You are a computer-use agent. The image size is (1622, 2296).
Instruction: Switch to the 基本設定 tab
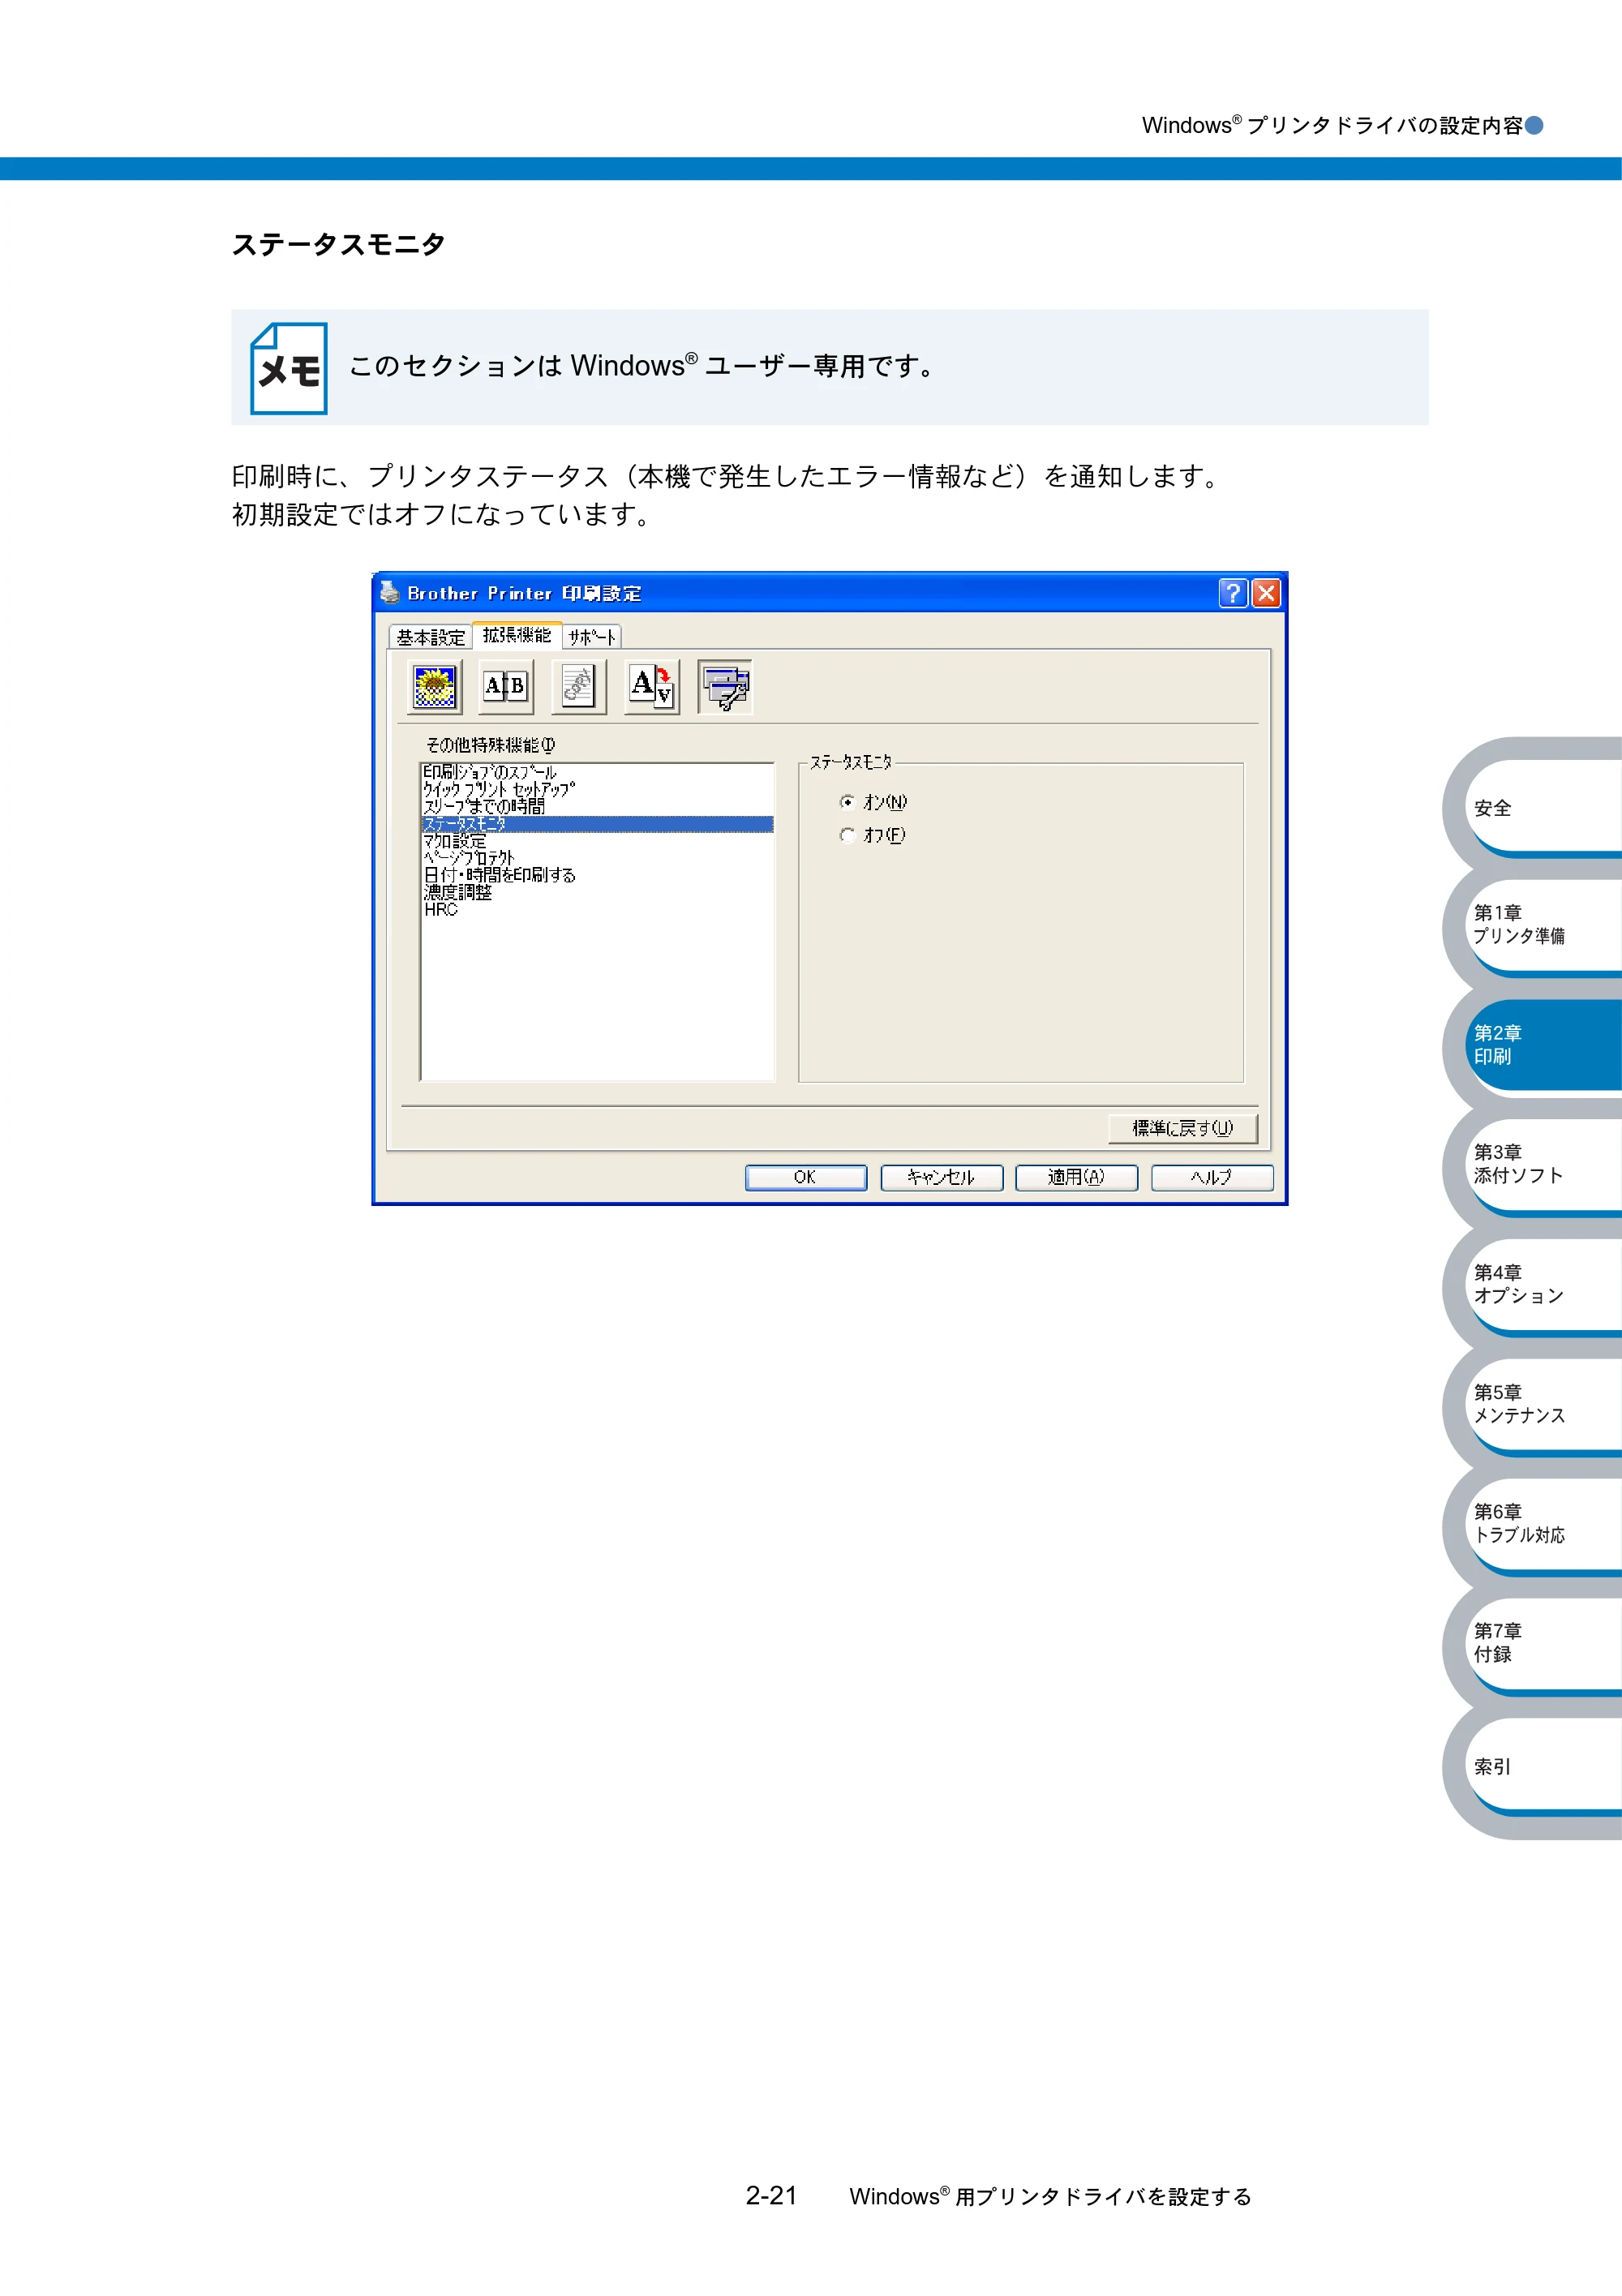[x=431, y=637]
